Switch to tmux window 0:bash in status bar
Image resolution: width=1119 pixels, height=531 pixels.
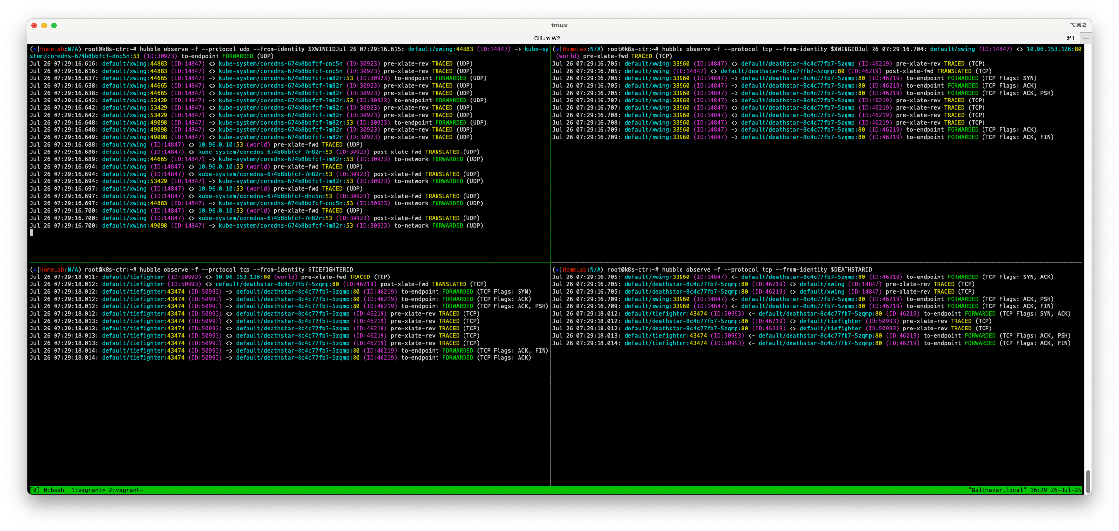coord(54,490)
